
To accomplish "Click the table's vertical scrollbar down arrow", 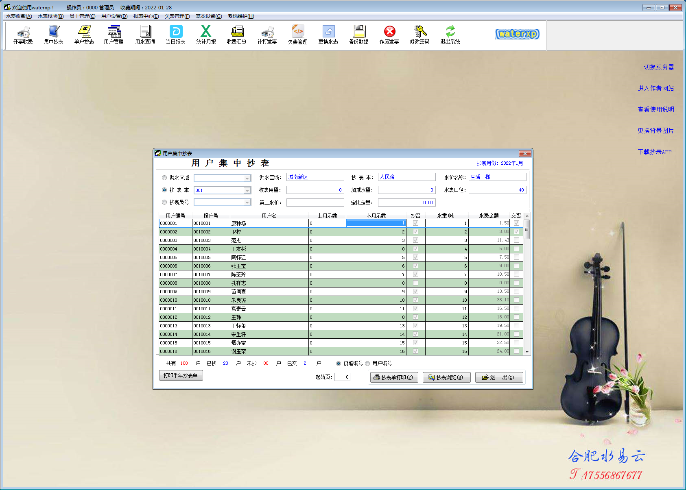I will pos(527,352).
